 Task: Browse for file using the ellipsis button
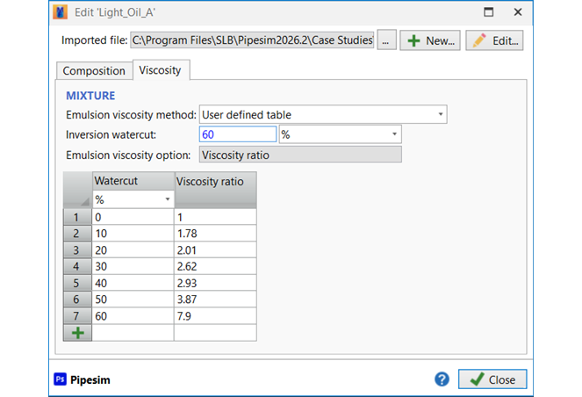[x=386, y=40]
